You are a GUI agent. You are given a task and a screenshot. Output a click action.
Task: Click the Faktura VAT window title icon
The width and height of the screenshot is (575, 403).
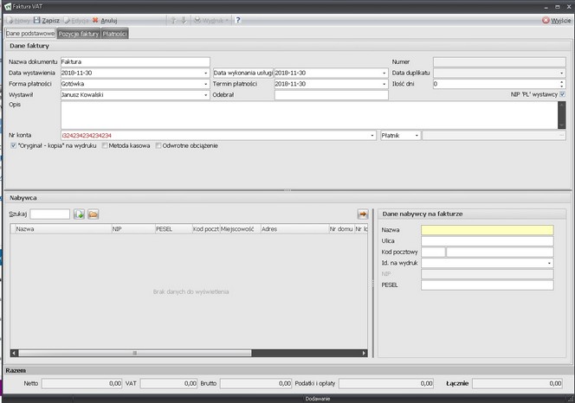7,5
